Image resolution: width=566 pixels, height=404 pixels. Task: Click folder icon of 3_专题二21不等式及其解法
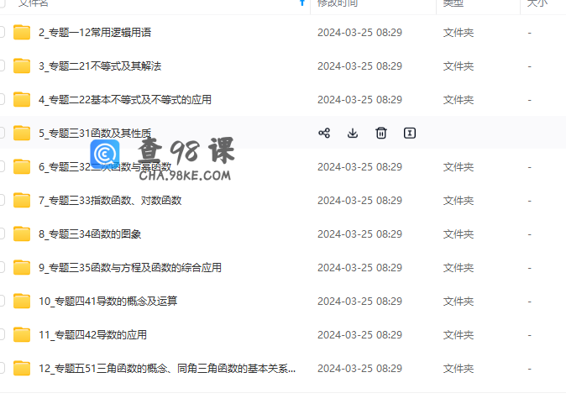click(22, 66)
